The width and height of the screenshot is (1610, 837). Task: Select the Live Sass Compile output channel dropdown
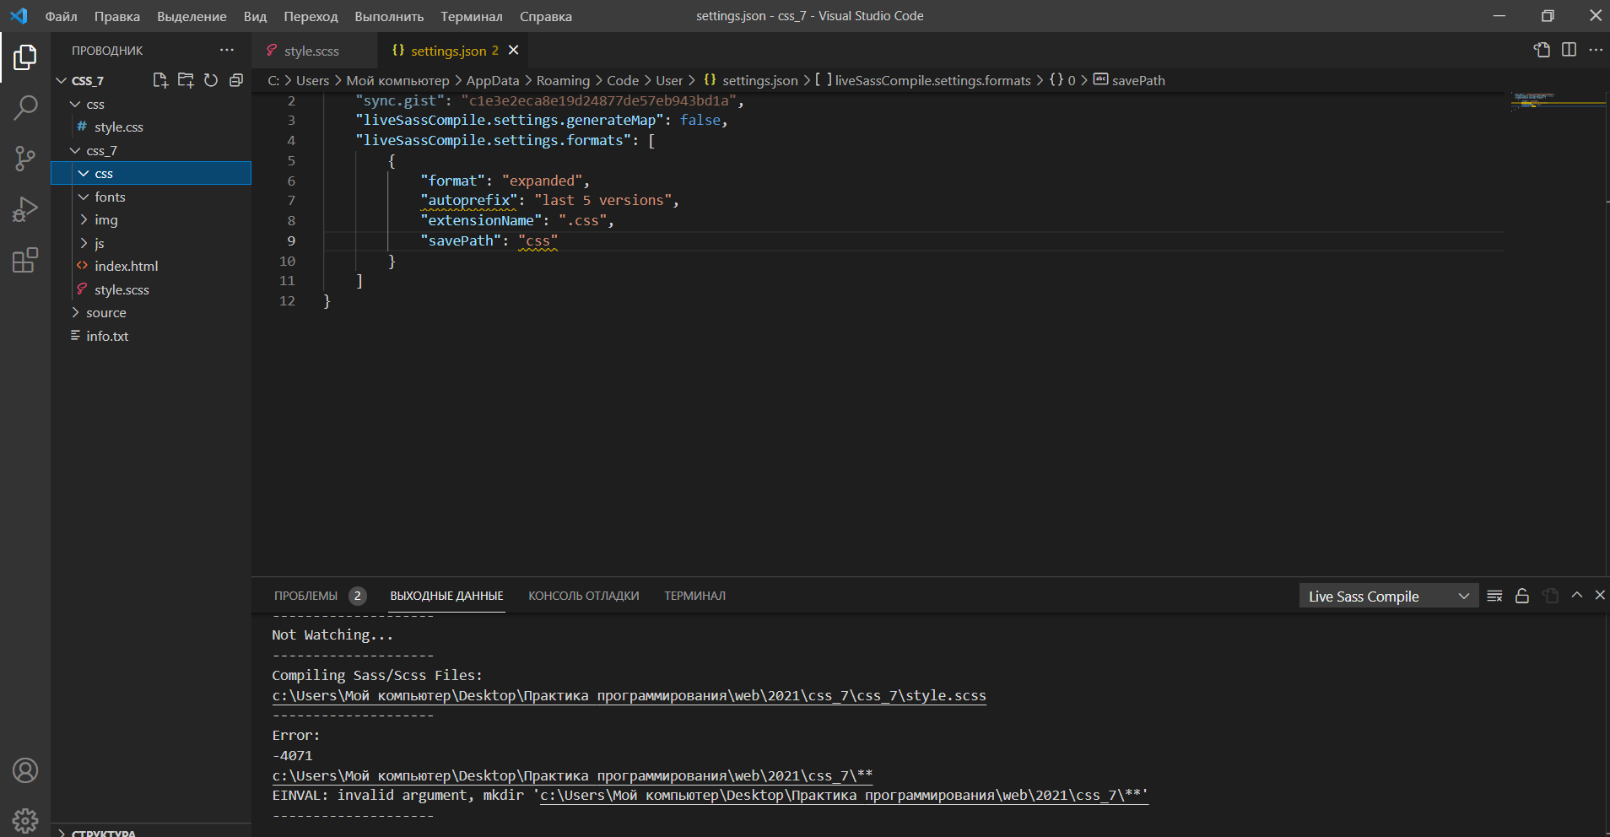click(1389, 597)
